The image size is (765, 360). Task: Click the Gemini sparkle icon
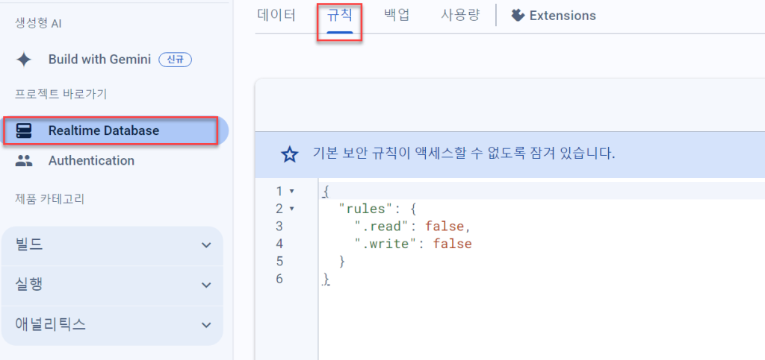24,60
